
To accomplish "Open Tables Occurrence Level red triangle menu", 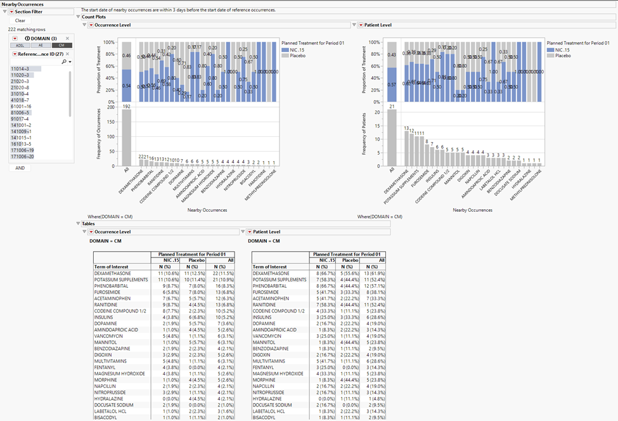I will pyautogui.click(x=91, y=232).
